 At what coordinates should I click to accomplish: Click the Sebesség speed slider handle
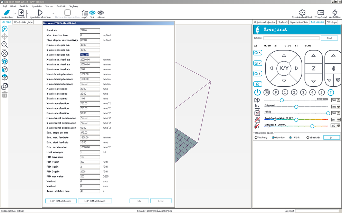coord(282,100)
